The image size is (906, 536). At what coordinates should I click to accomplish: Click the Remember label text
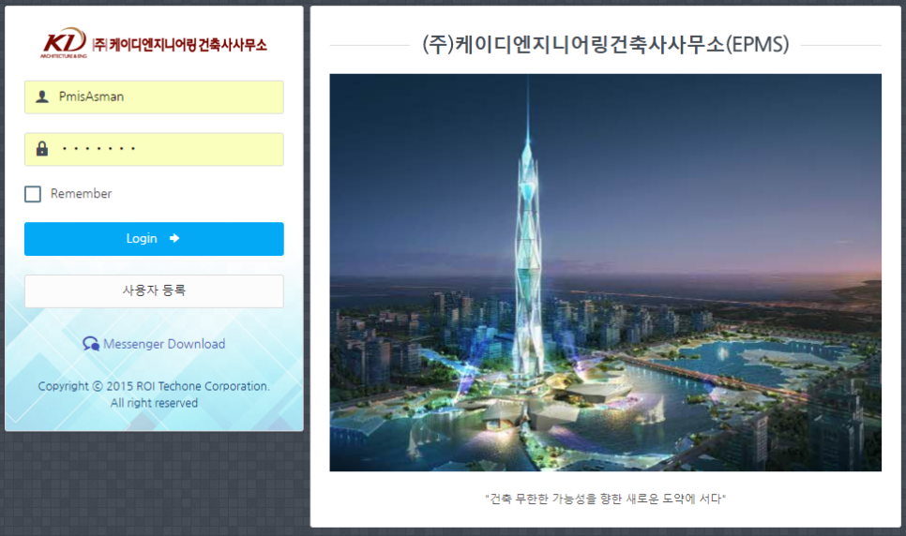coord(81,193)
